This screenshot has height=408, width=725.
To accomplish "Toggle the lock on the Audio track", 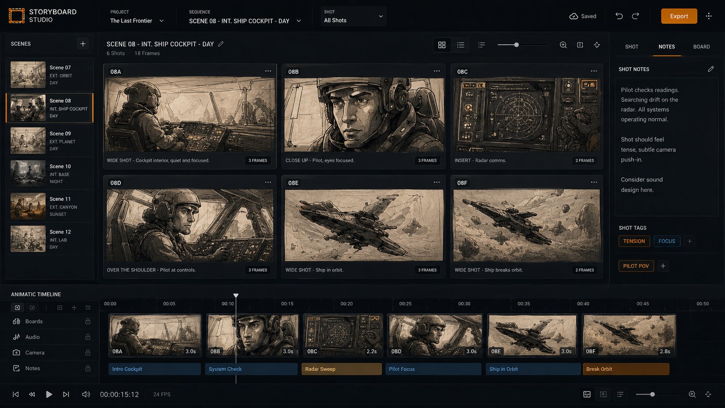I will pyautogui.click(x=88, y=337).
